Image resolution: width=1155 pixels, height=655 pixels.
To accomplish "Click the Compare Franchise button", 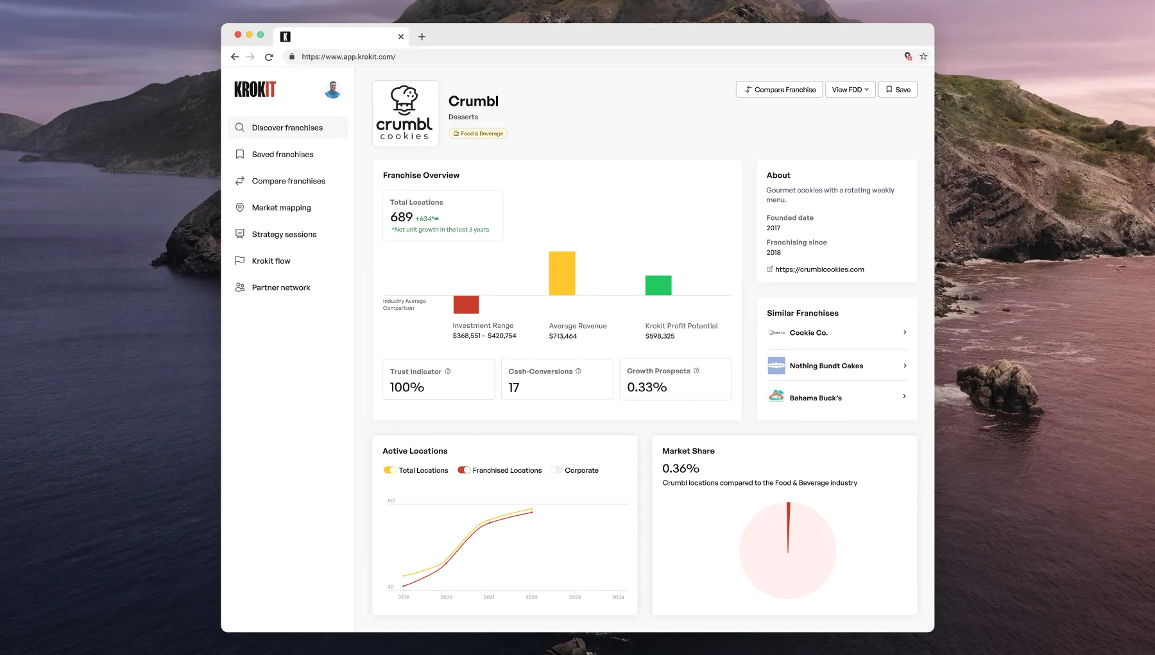I will click(779, 89).
